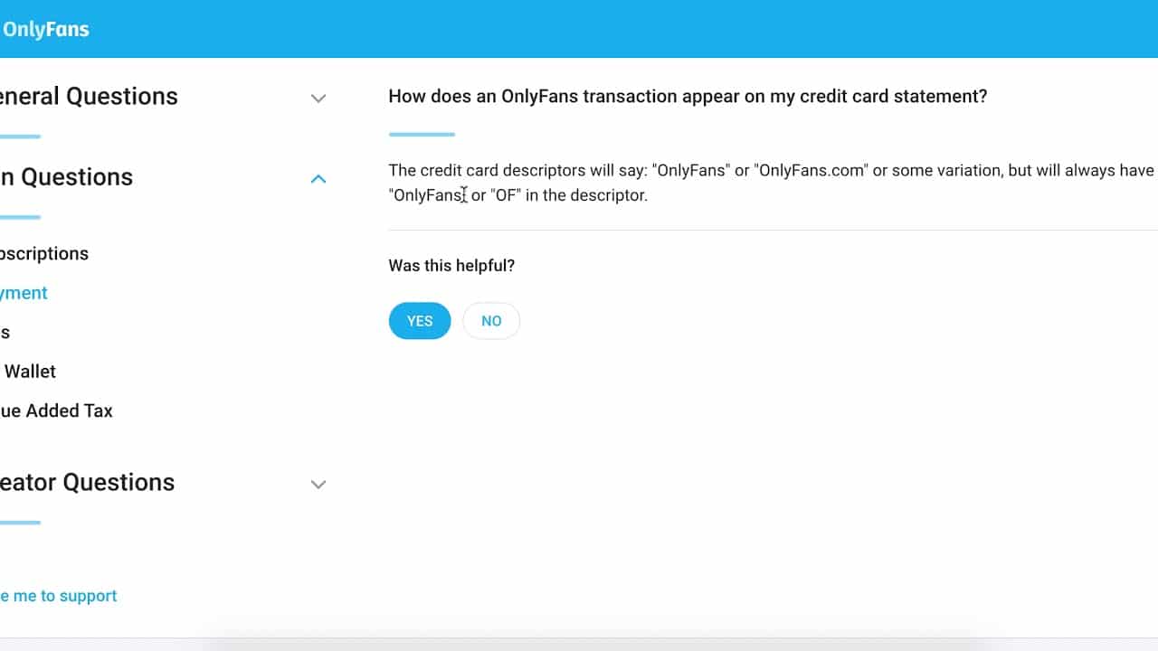Image resolution: width=1158 pixels, height=651 pixels.
Task: Select the Payment help topic
Action: tap(24, 292)
